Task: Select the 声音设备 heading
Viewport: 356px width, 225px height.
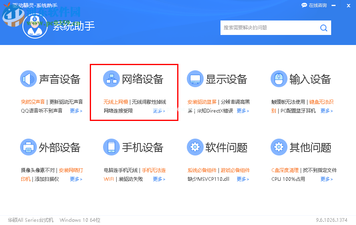Action: [x=59, y=79]
